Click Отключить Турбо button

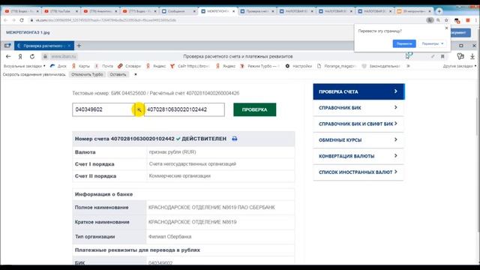pos(87,74)
